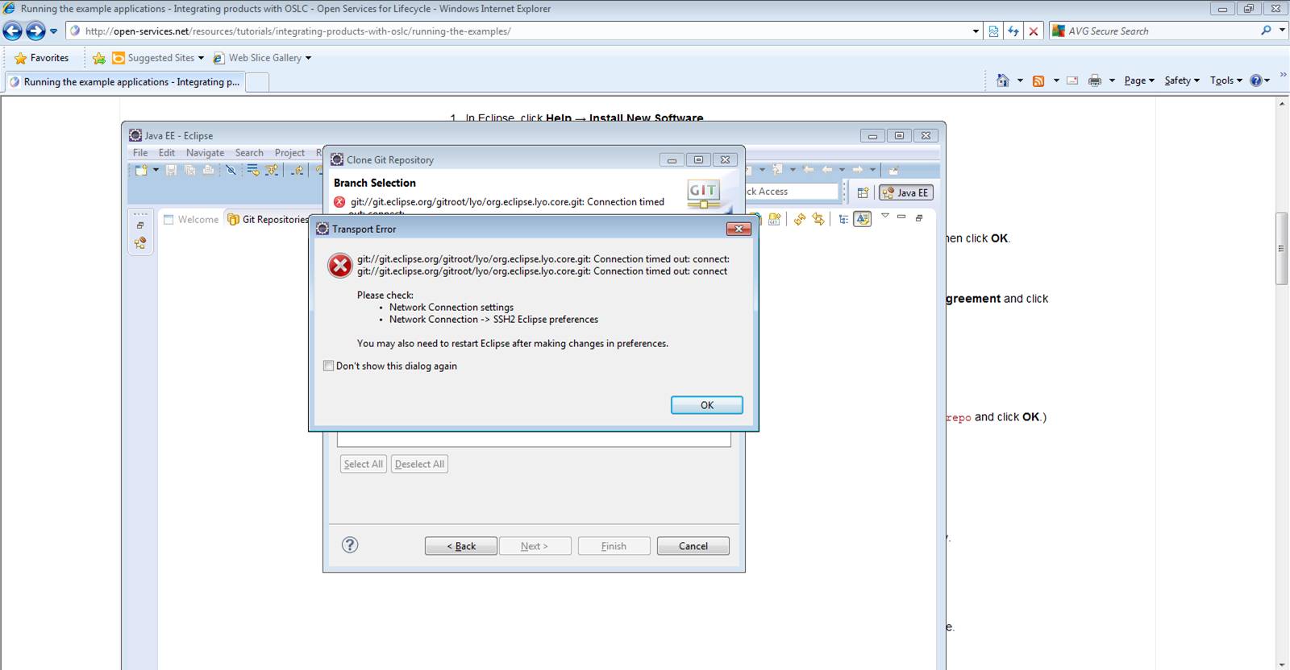Click the Eclipse Quick Access field
Viewport: 1290px width, 670px height.
pos(791,192)
